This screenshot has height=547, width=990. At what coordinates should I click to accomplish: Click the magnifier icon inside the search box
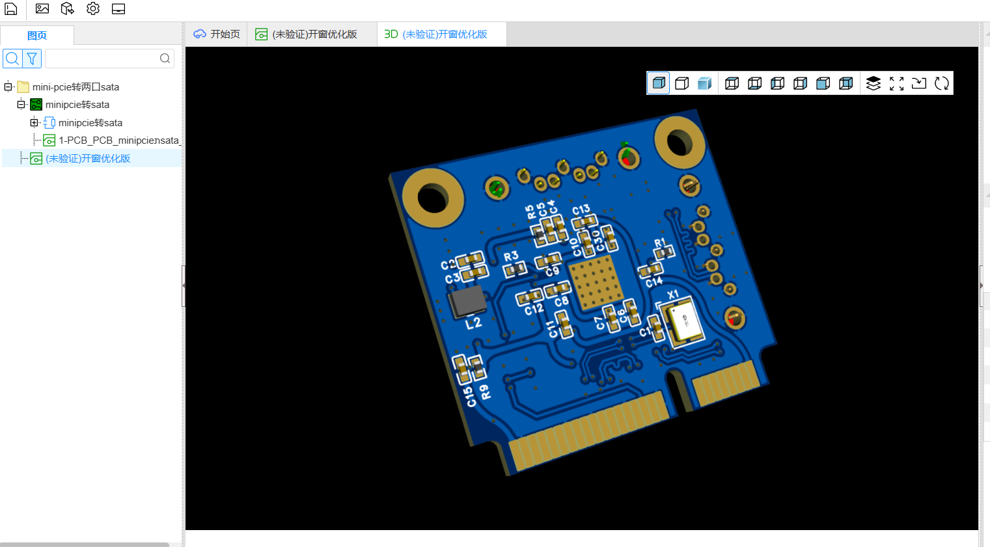(165, 59)
